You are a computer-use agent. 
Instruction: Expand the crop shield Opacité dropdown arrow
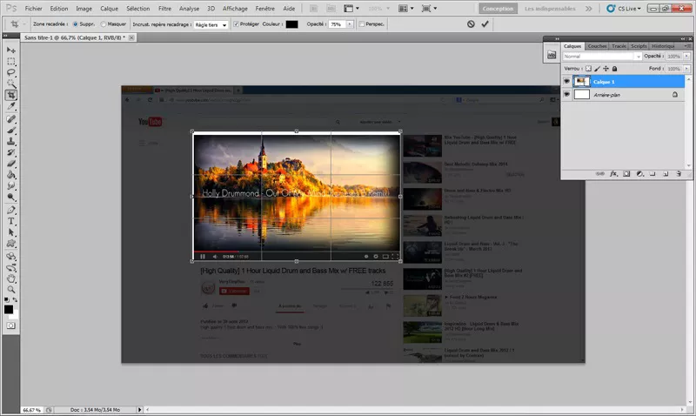click(x=350, y=24)
